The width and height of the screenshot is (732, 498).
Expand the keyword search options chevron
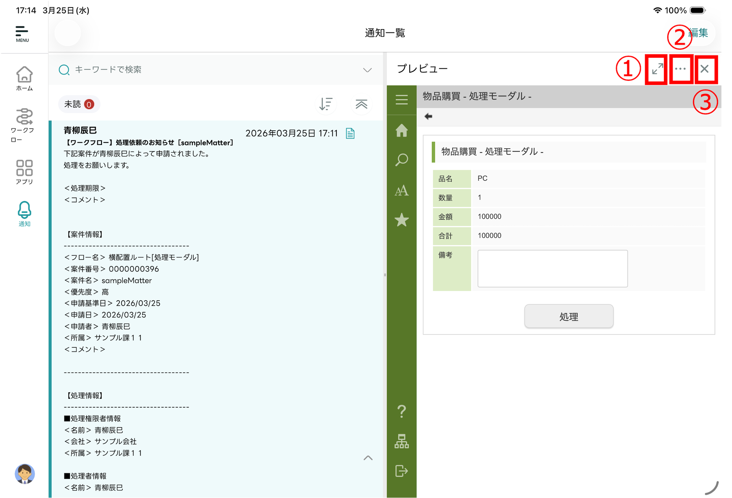point(366,70)
